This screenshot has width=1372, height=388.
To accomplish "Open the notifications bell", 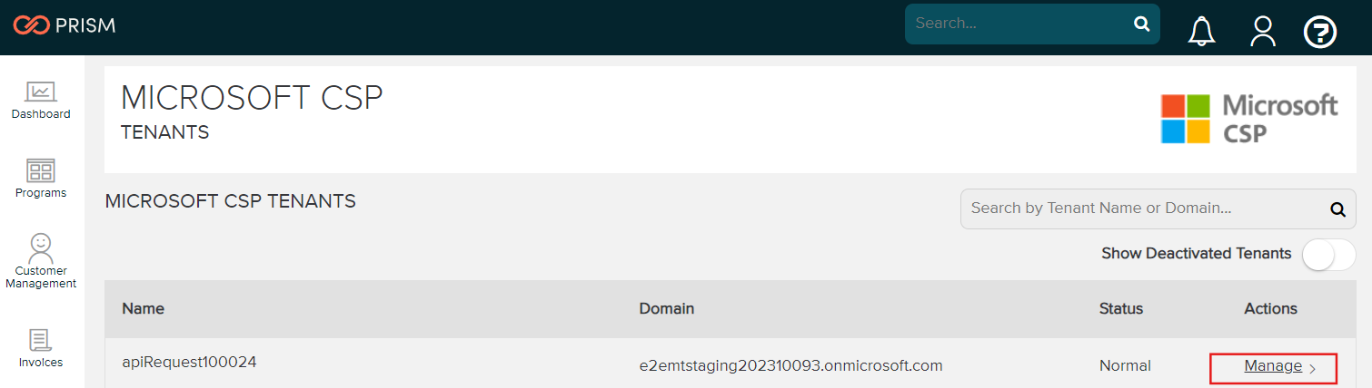I will tap(1201, 32).
